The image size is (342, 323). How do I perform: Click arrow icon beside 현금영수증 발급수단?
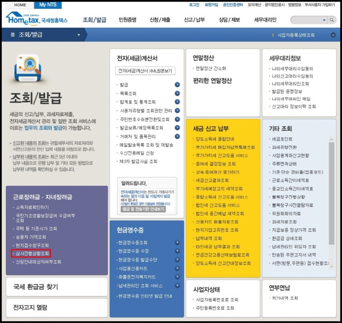pyautogui.click(x=177, y=260)
